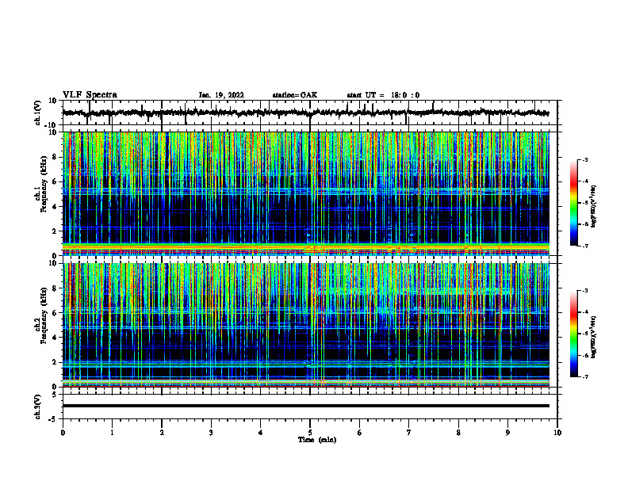Click the "4" tick on the time axis
Viewport: 628px width, 485px height.
point(261,433)
